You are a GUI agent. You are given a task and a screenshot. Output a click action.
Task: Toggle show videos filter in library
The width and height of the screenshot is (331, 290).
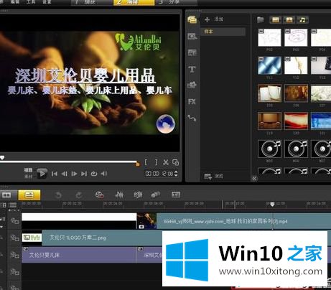coord(276,20)
